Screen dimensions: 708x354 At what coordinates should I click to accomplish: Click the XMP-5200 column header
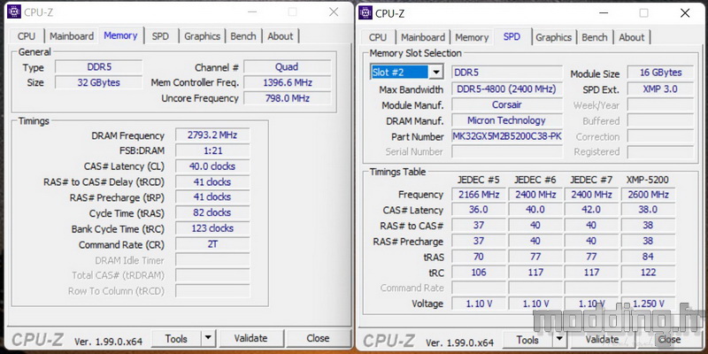(x=648, y=180)
